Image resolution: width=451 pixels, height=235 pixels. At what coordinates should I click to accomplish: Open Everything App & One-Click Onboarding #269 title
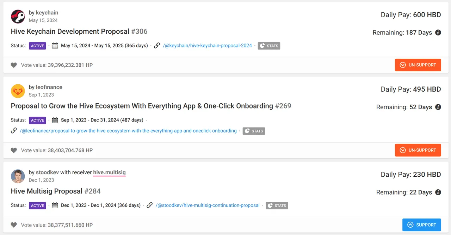coord(151,106)
